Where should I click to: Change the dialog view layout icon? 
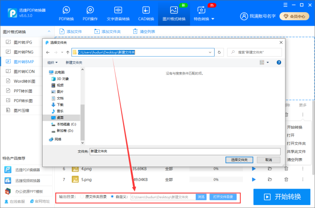[262, 62]
